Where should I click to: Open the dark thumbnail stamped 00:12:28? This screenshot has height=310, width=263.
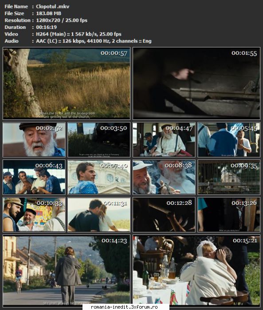point(164,215)
